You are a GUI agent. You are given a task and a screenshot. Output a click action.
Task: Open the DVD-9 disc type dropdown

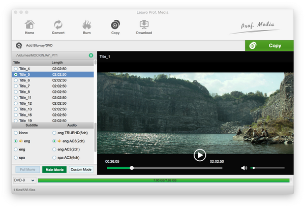tap(24, 180)
